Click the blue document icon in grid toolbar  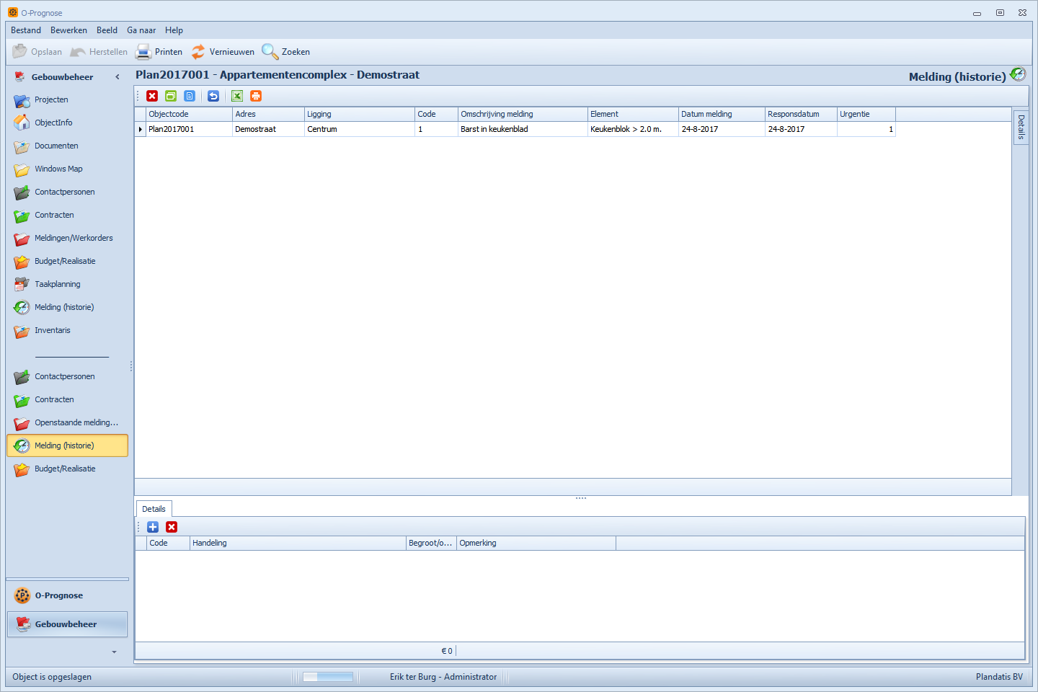(x=190, y=96)
